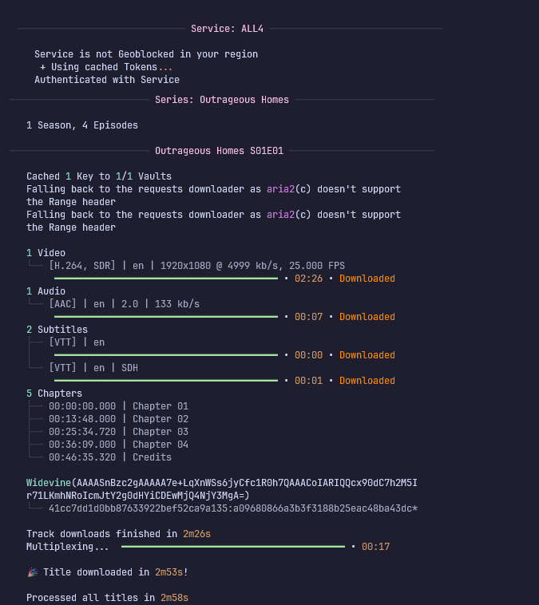The width and height of the screenshot is (539, 605).
Task: Click the Chapter 03 entry
Action: pyautogui.click(x=118, y=432)
